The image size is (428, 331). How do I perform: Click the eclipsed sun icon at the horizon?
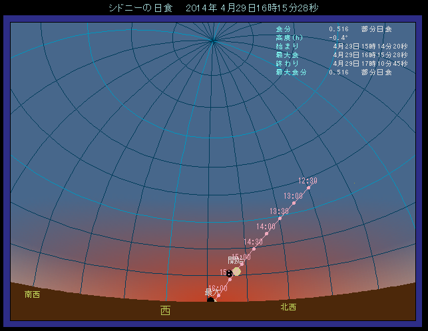(211, 300)
